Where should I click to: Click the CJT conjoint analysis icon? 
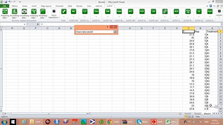85,11
